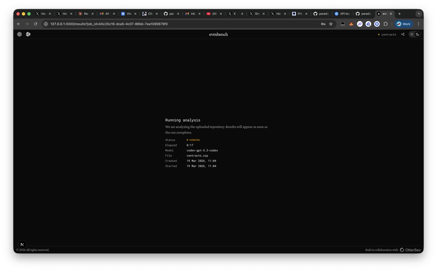Open the password manager key icon
This screenshot has width=437, height=271.
(x=323, y=24)
